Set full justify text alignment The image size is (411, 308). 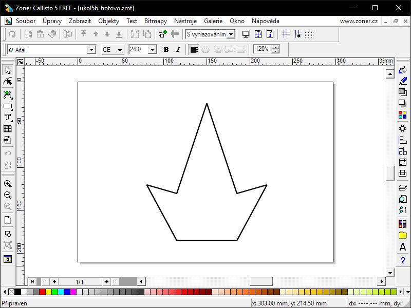241,49
